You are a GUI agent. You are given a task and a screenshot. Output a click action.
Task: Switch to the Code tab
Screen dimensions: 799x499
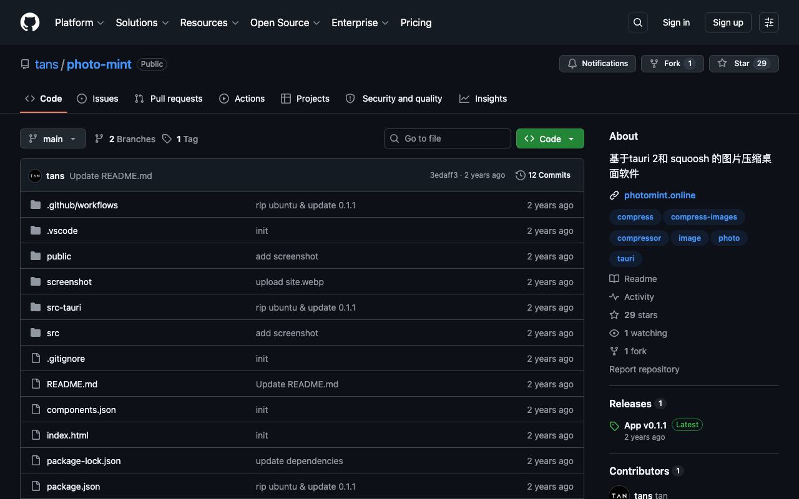(44, 99)
